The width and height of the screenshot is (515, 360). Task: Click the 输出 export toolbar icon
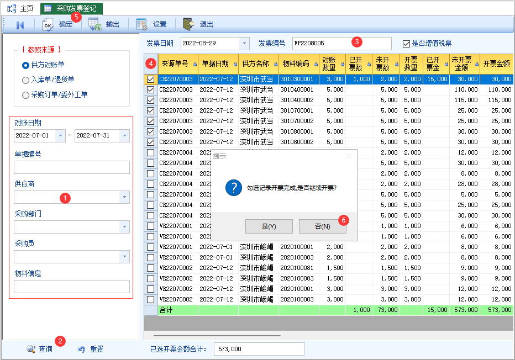tap(94, 25)
